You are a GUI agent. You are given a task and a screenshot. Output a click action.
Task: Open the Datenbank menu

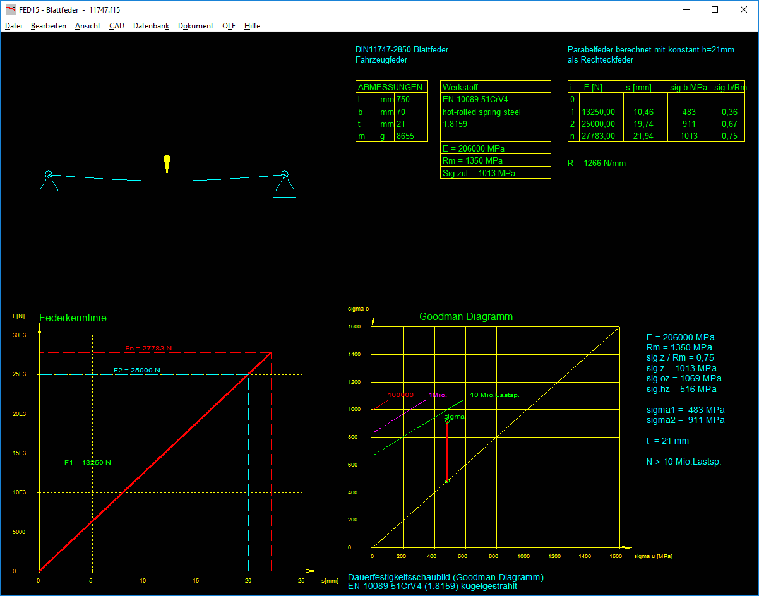click(x=151, y=26)
